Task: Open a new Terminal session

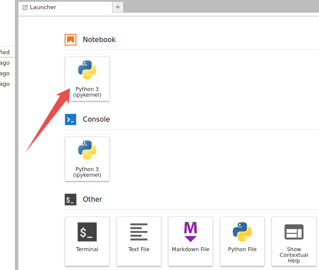Action: coord(87,241)
